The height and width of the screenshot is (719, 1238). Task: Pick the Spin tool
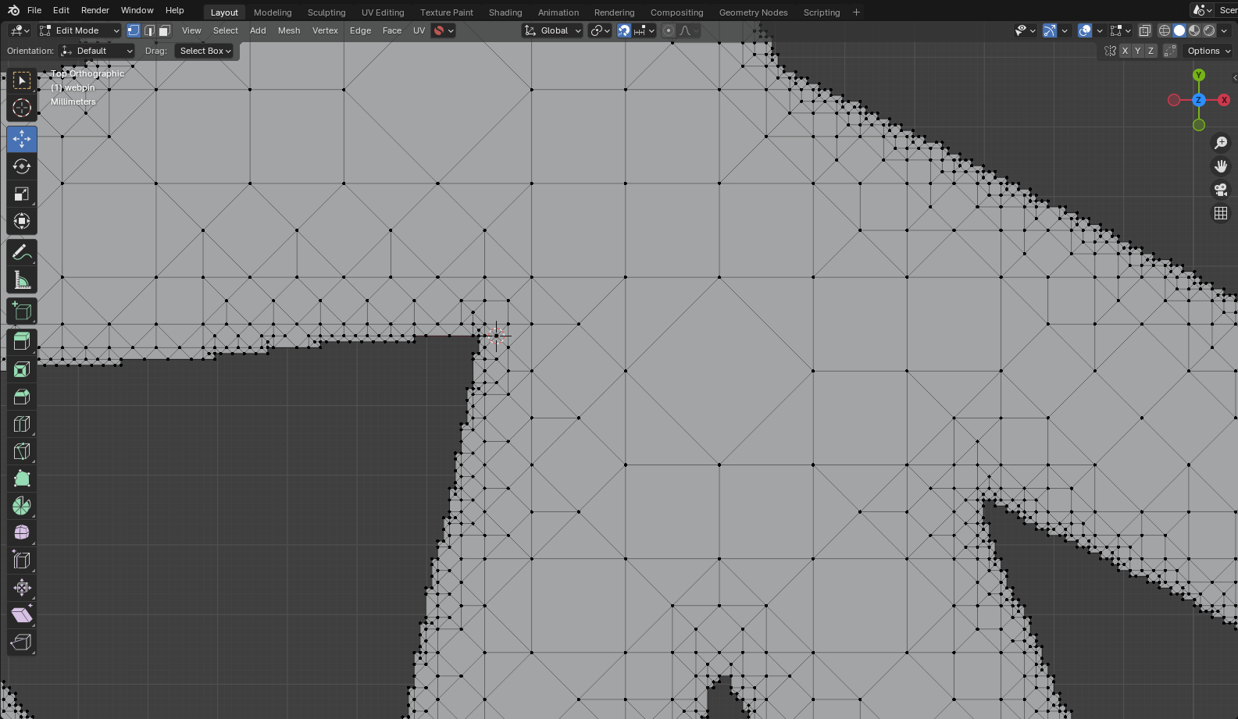[22, 506]
